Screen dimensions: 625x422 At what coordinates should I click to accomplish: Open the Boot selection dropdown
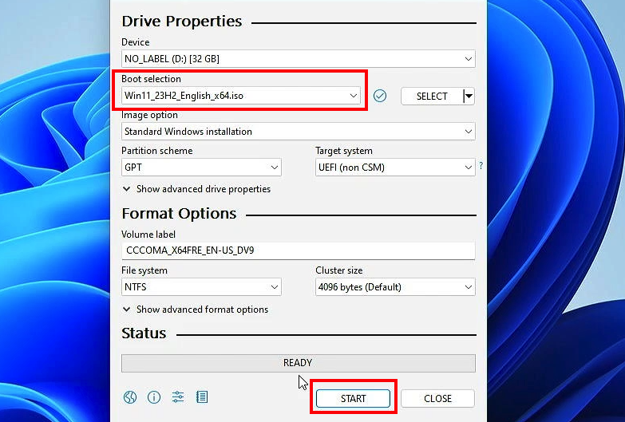(x=241, y=96)
